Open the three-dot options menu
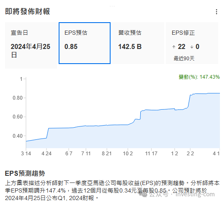Screen dimensions: 222x203 pyautogui.click(x=216, y=12)
